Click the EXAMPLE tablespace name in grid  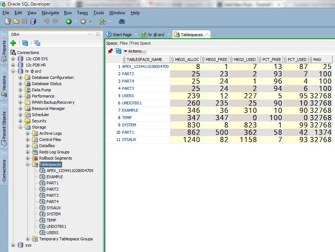click(x=130, y=110)
